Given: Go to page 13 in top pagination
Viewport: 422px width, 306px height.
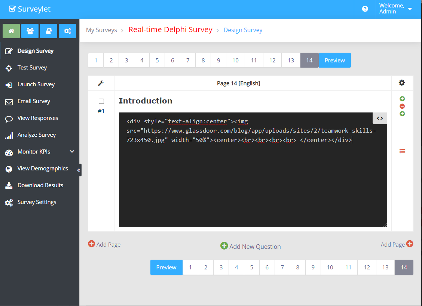Looking at the screenshot, I should click(x=291, y=60).
